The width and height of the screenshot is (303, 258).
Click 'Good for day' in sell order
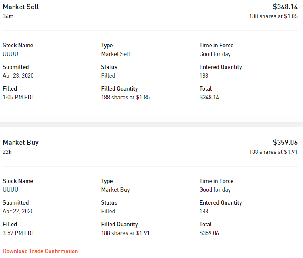pyautogui.click(x=215, y=54)
